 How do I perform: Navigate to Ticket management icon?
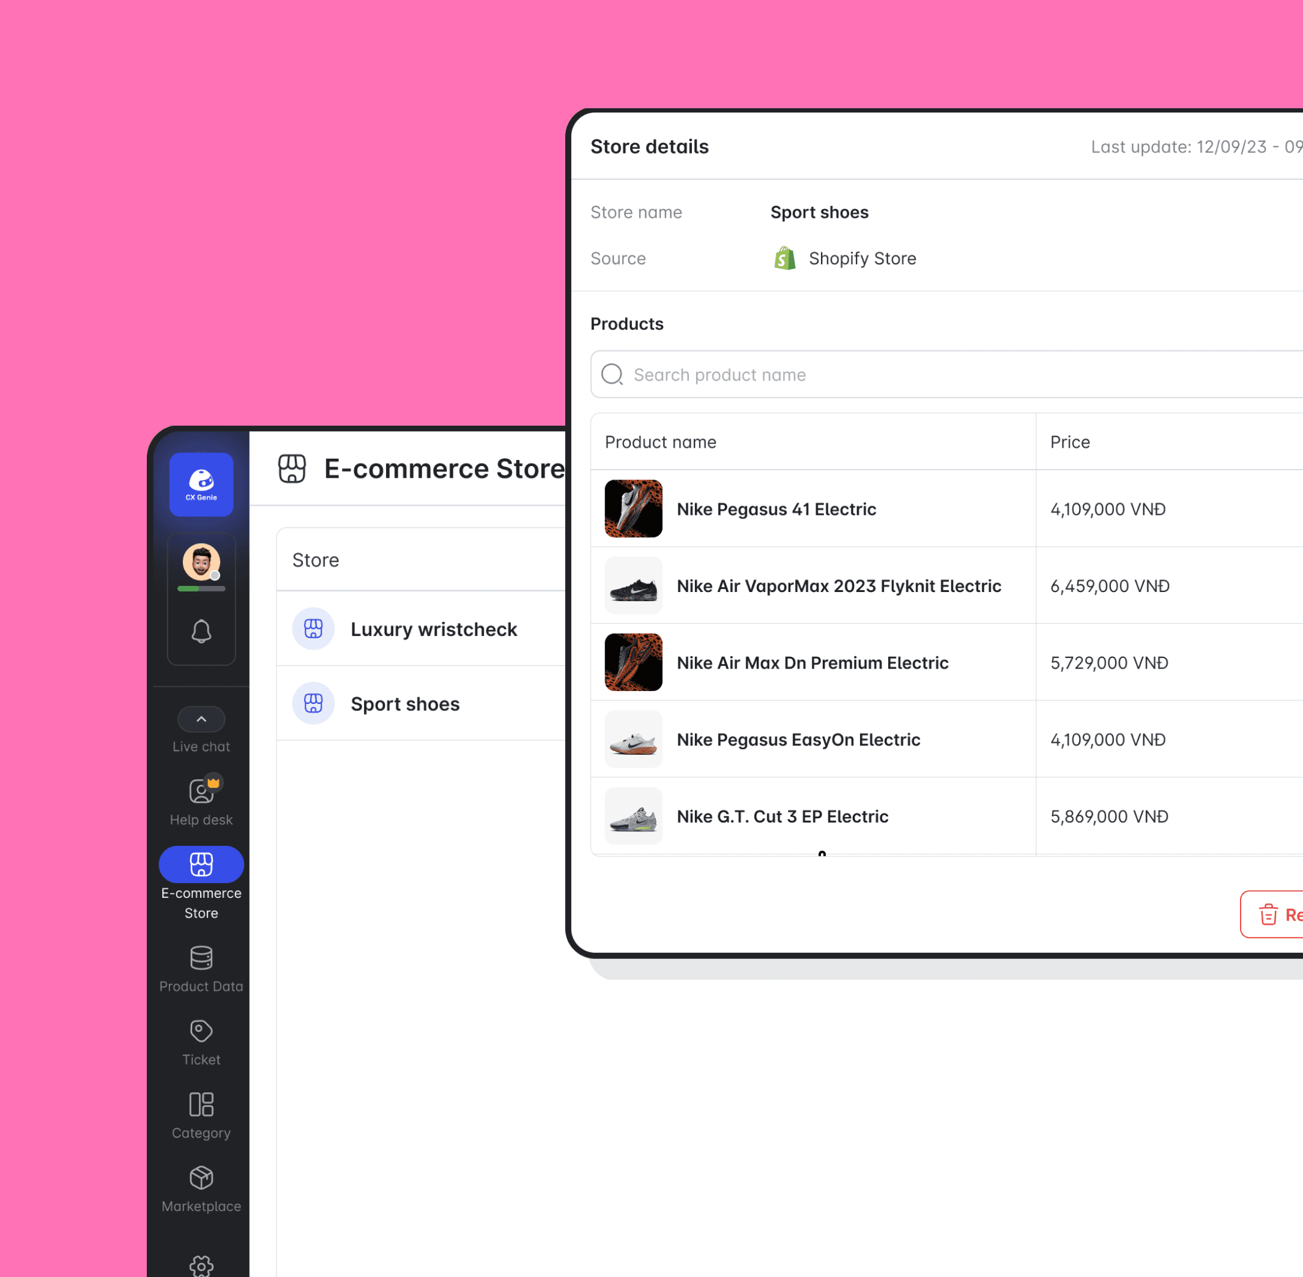(201, 1031)
